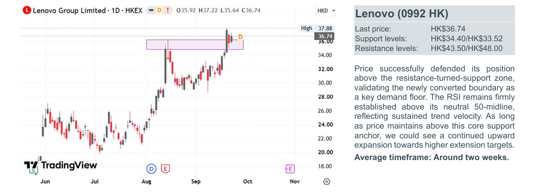Screen dimensions: 534x196
Task: Click the HK$34.40/HK$33.52 support values
Action: pyautogui.click(x=466, y=39)
